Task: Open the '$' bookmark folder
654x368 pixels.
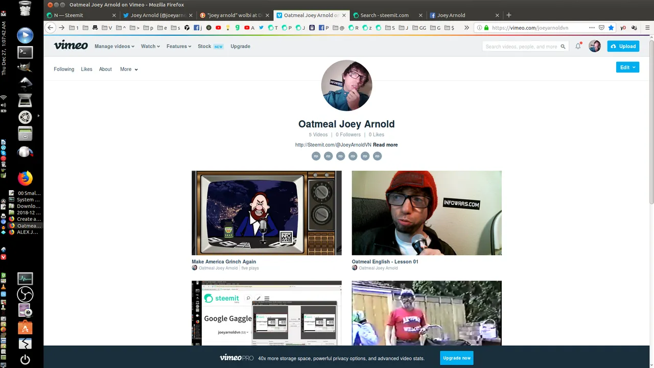Action: coord(449,28)
